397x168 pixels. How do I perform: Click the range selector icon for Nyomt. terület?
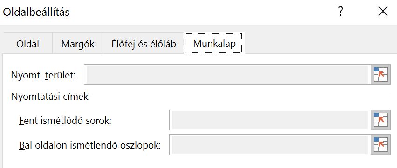tap(381, 74)
